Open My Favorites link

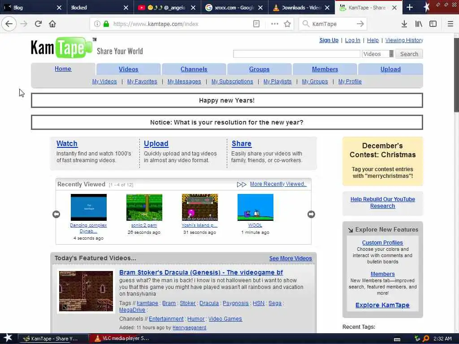142,82
